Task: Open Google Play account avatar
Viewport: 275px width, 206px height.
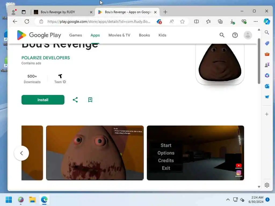Action: tap(248, 35)
